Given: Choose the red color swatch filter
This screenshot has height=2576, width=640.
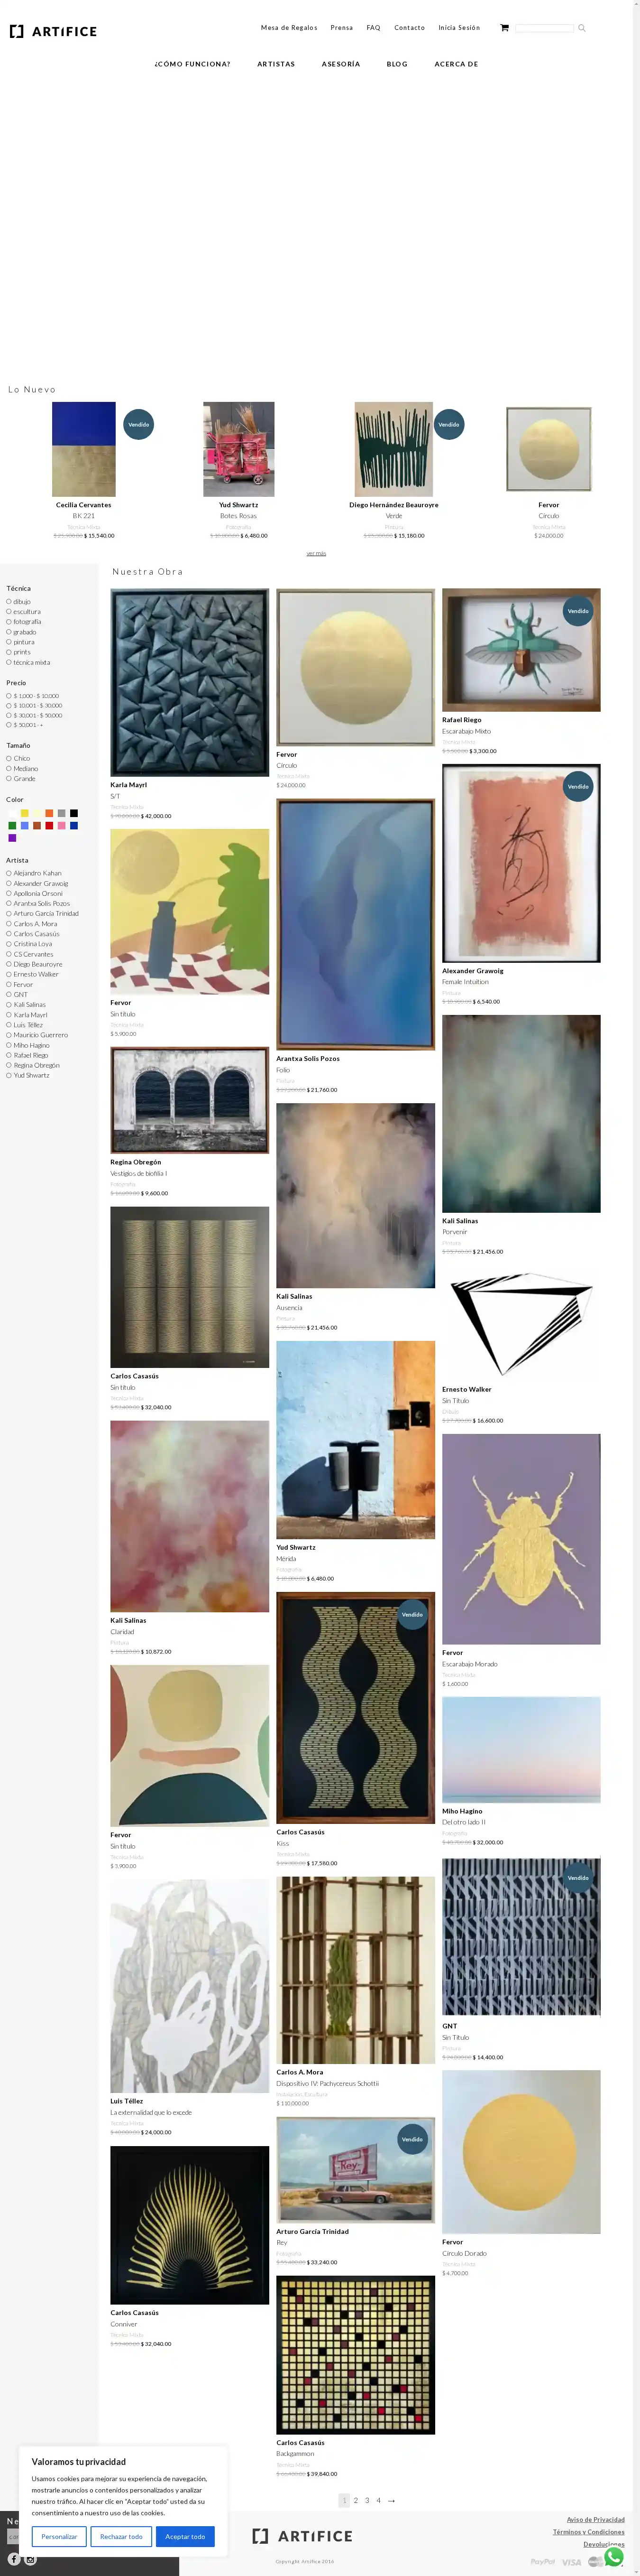Looking at the screenshot, I should pyautogui.click(x=49, y=825).
